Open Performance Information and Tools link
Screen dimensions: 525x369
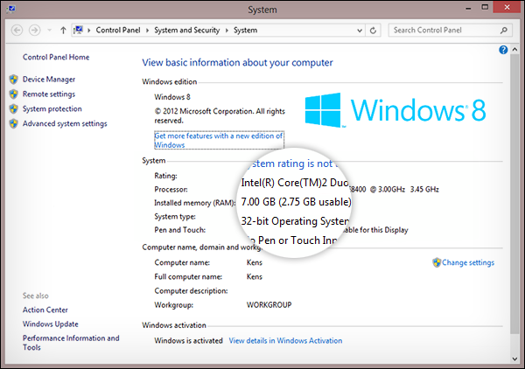(x=71, y=343)
